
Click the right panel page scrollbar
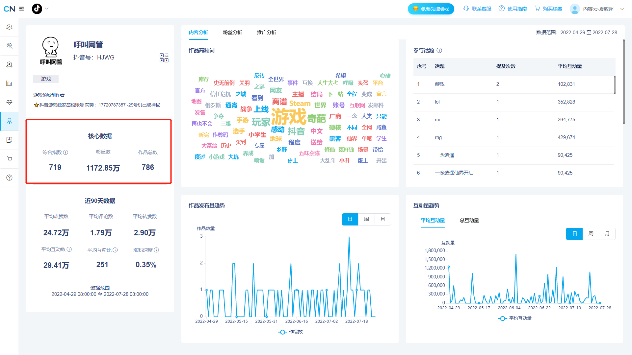(x=624, y=82)
